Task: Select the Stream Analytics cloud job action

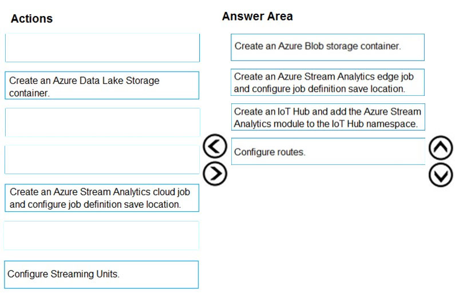Action: point(102,198)
